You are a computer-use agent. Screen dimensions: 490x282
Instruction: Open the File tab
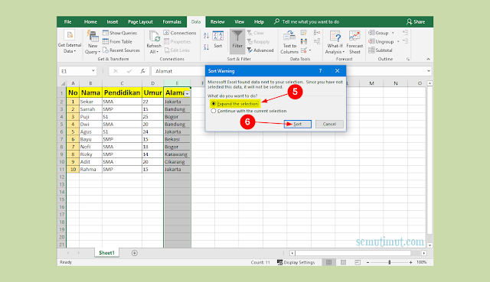point(68,22)
